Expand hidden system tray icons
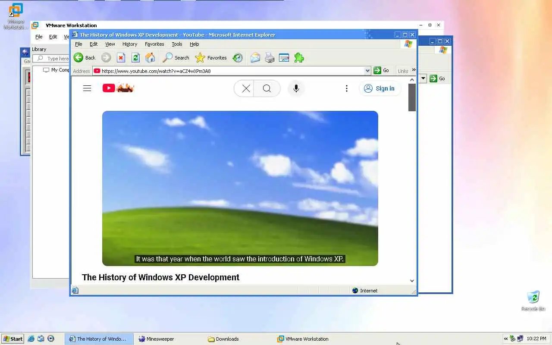552x345 pixels. coord(506,339)
